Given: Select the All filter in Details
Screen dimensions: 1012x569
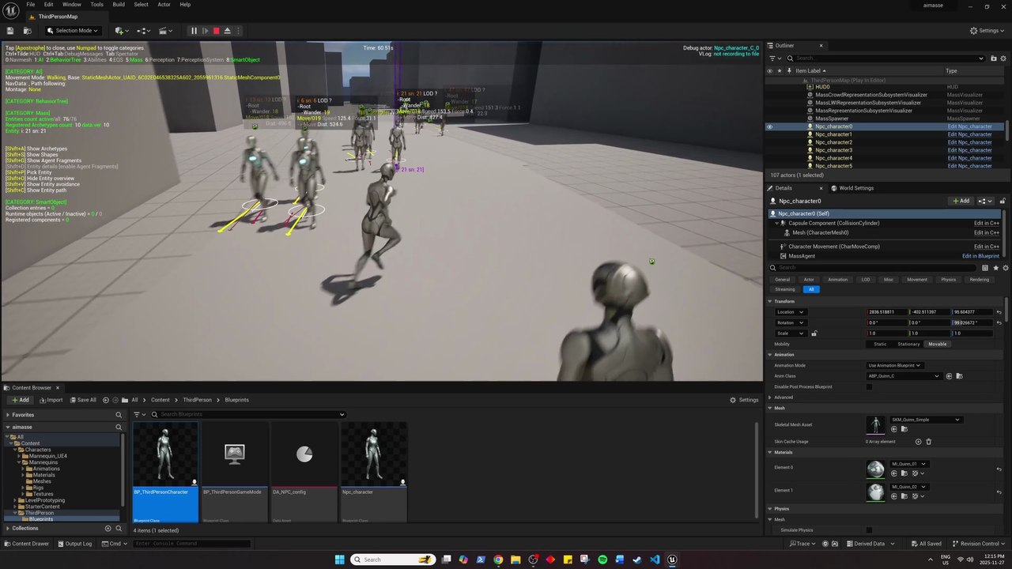Looking at the screenshot, I should coord(811,289).
